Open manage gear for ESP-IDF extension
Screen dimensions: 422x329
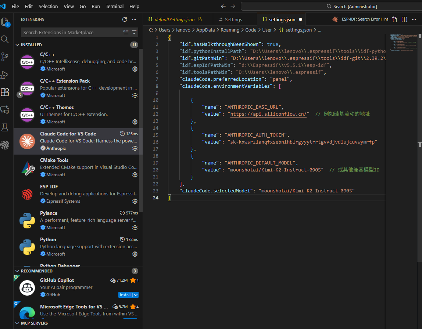click(x=135, y=201)
